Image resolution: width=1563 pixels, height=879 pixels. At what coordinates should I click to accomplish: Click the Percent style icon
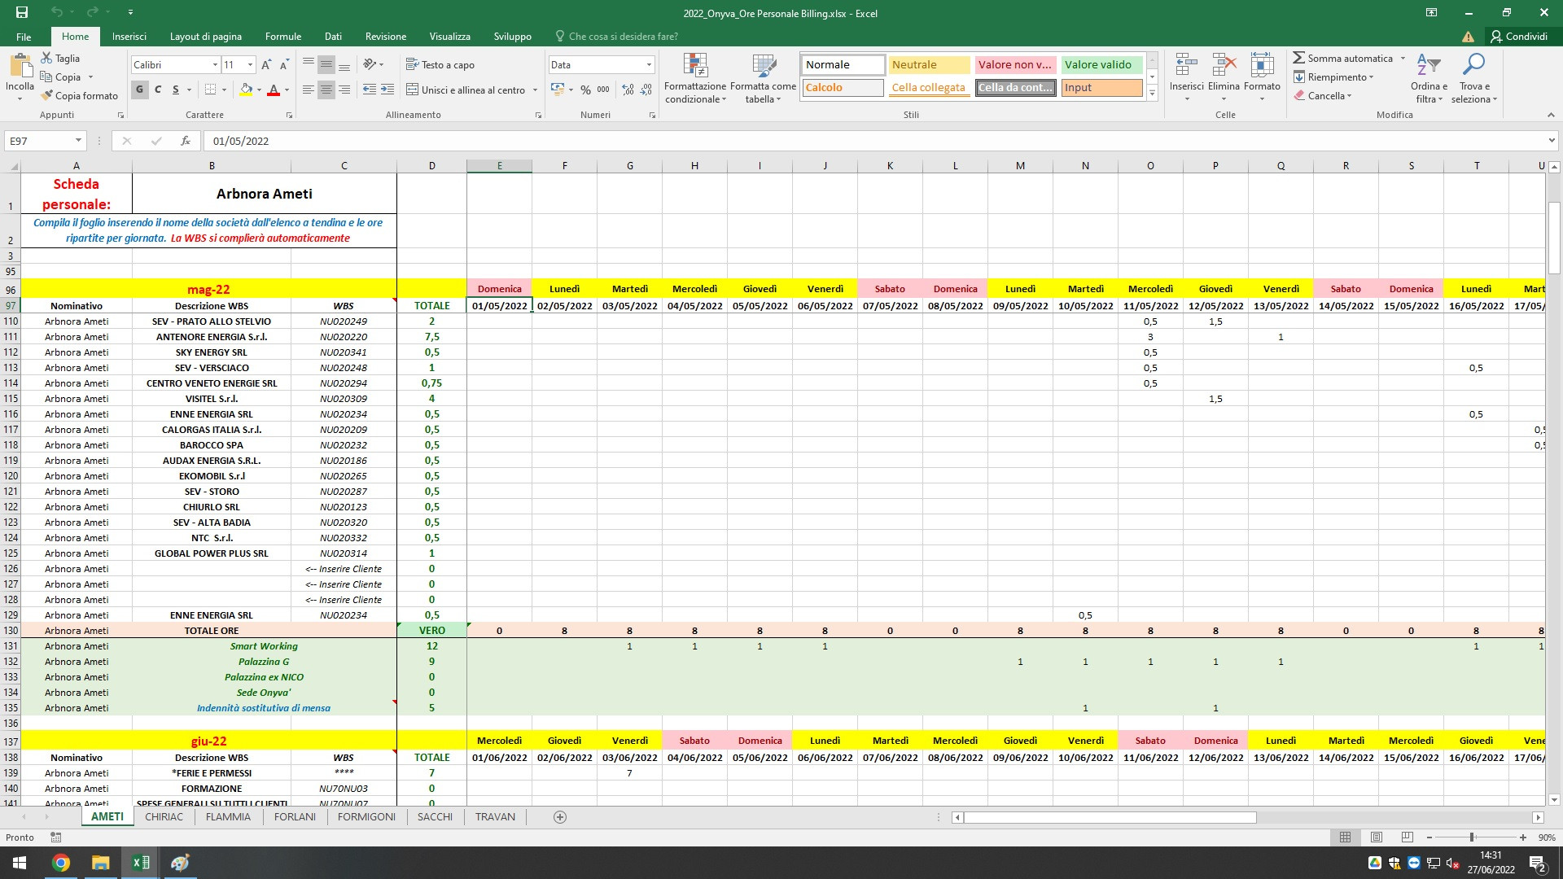pos(585,90)
